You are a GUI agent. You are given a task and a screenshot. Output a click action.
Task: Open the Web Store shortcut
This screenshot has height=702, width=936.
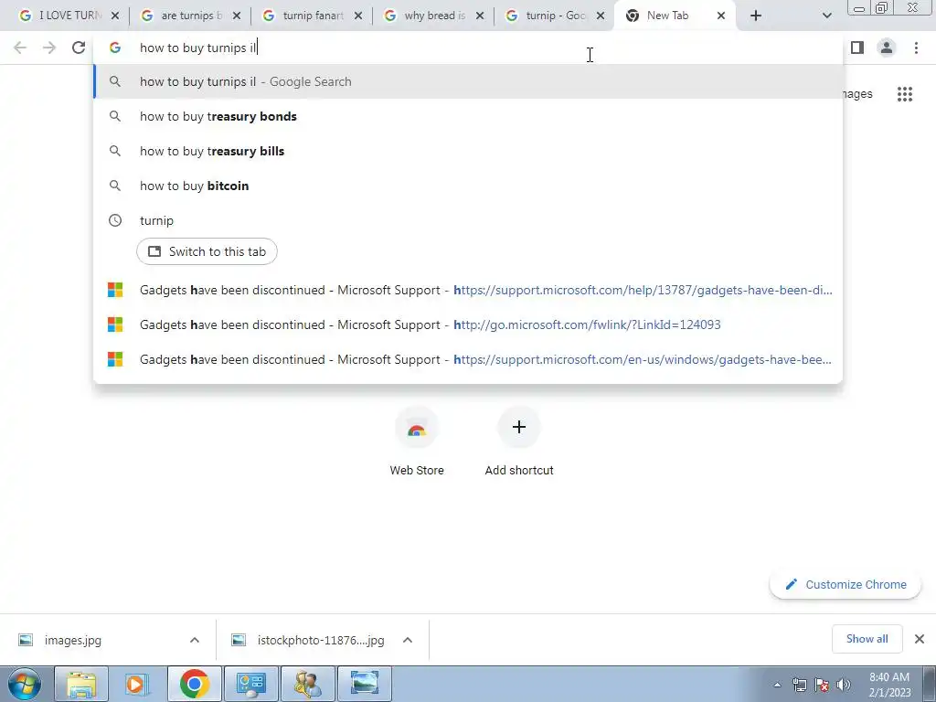click(x=417, y=441)
